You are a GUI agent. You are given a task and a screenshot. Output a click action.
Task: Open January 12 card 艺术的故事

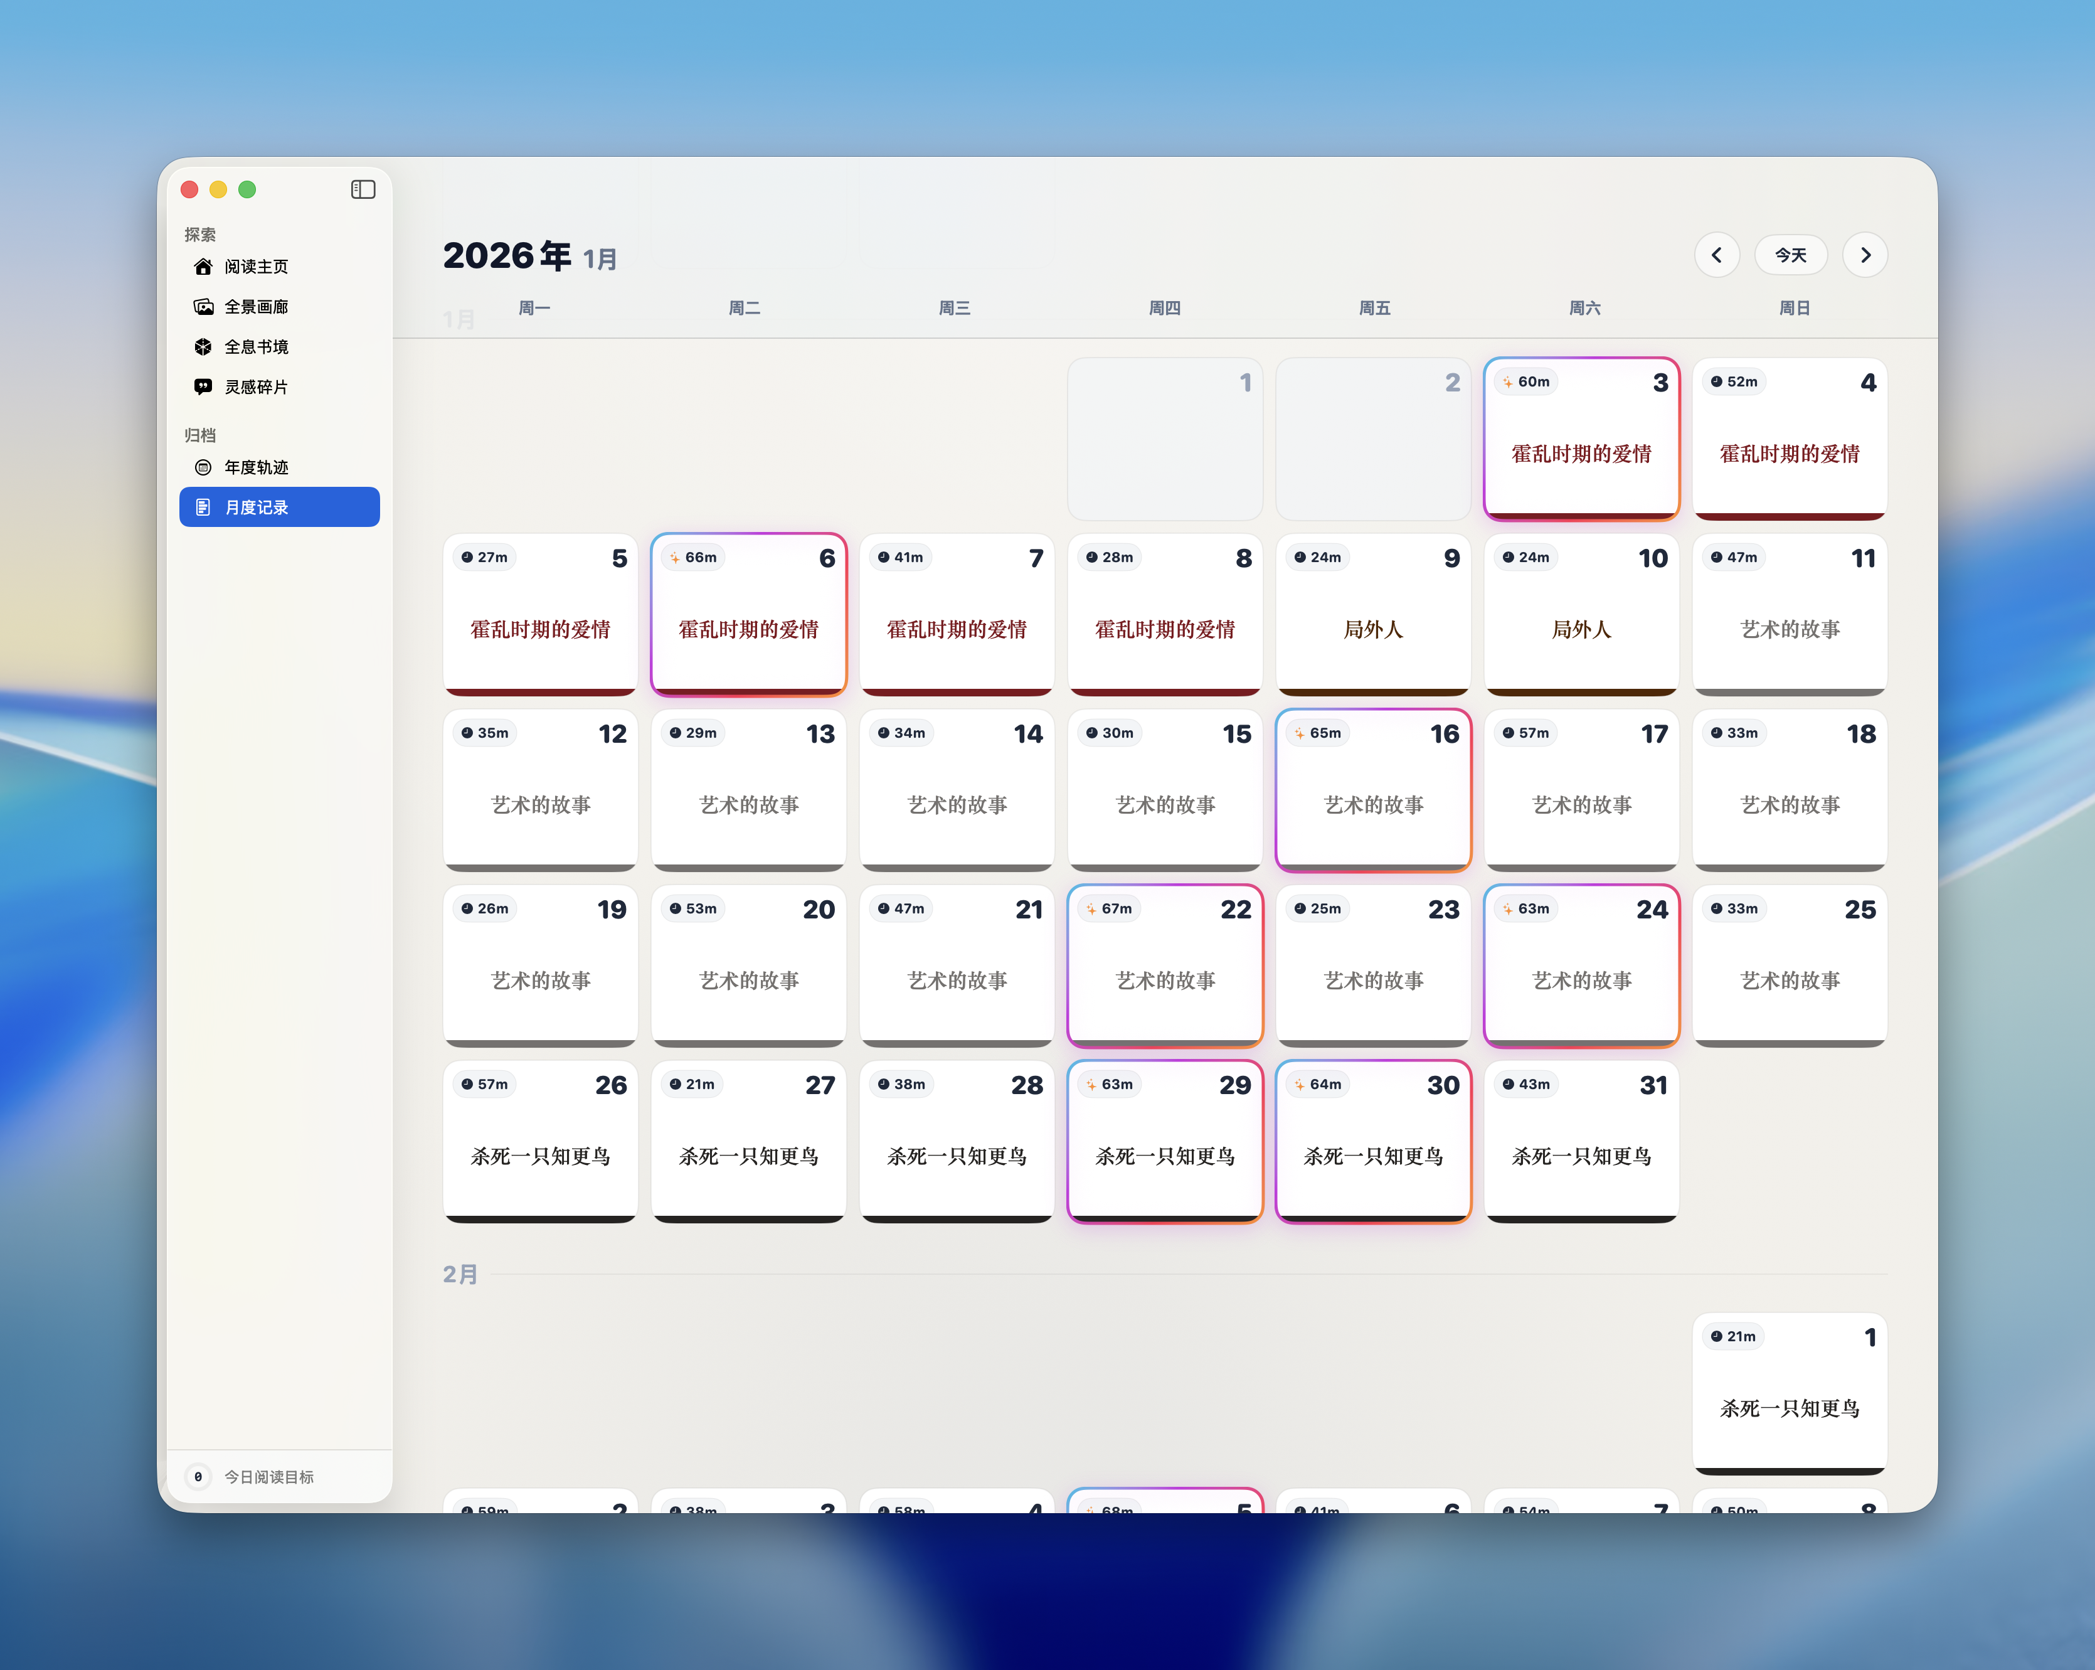point(540,790)
